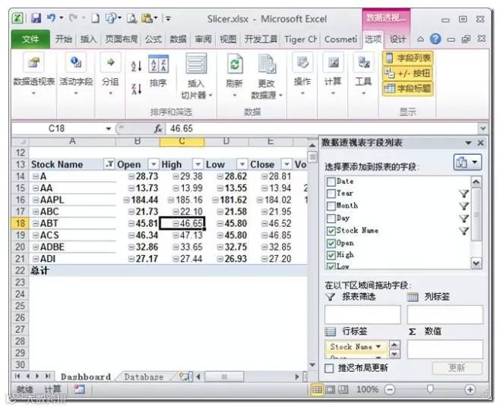Image resolution: width=500 pixels, height=409 pixels.
Task: Switch to Page Break Preview icon
Action: (x=343, y=389)
